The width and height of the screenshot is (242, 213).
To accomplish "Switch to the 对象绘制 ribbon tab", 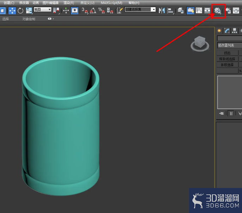I will [29, 19].
